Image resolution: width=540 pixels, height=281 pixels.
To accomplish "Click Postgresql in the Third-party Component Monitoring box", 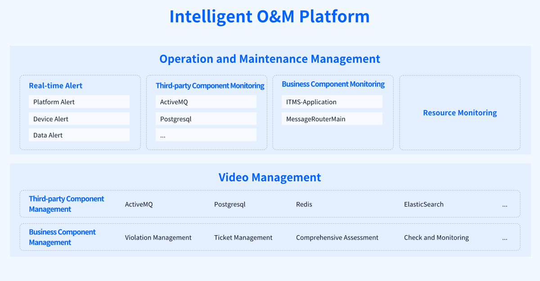I will (x=206, y=119).
